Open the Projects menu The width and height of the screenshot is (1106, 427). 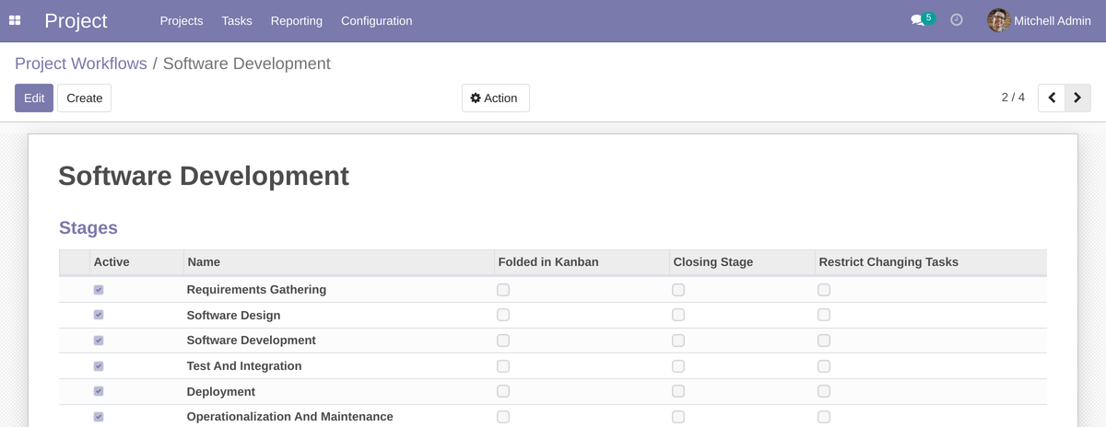(x=181, y=21)
